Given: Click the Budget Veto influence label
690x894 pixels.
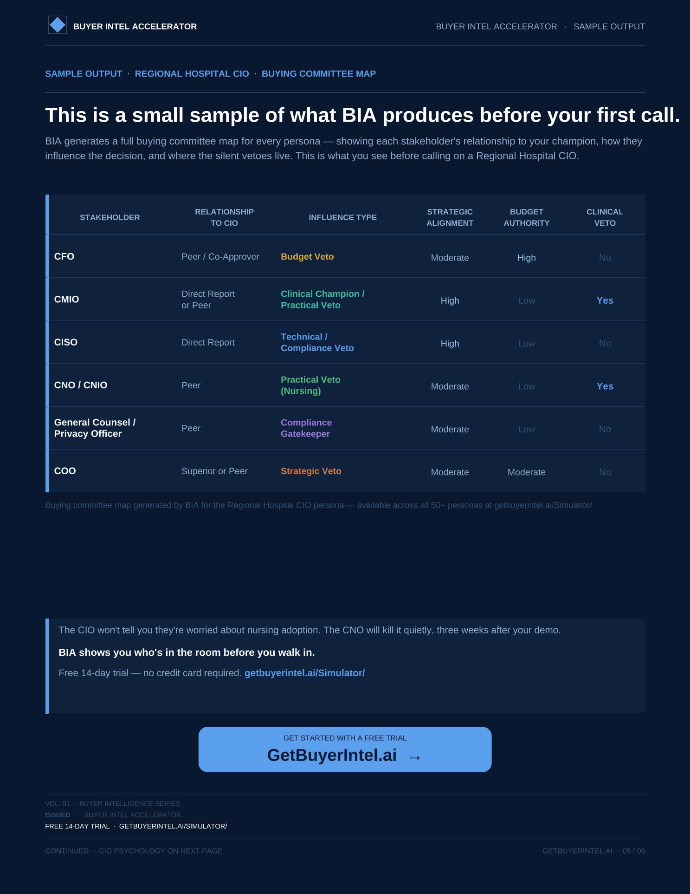Looking at the screenshot, I should [x=307, y=257].
